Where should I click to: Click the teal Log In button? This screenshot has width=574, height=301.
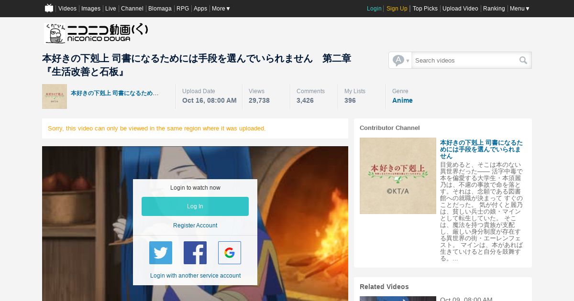click(x=195, y=206)
